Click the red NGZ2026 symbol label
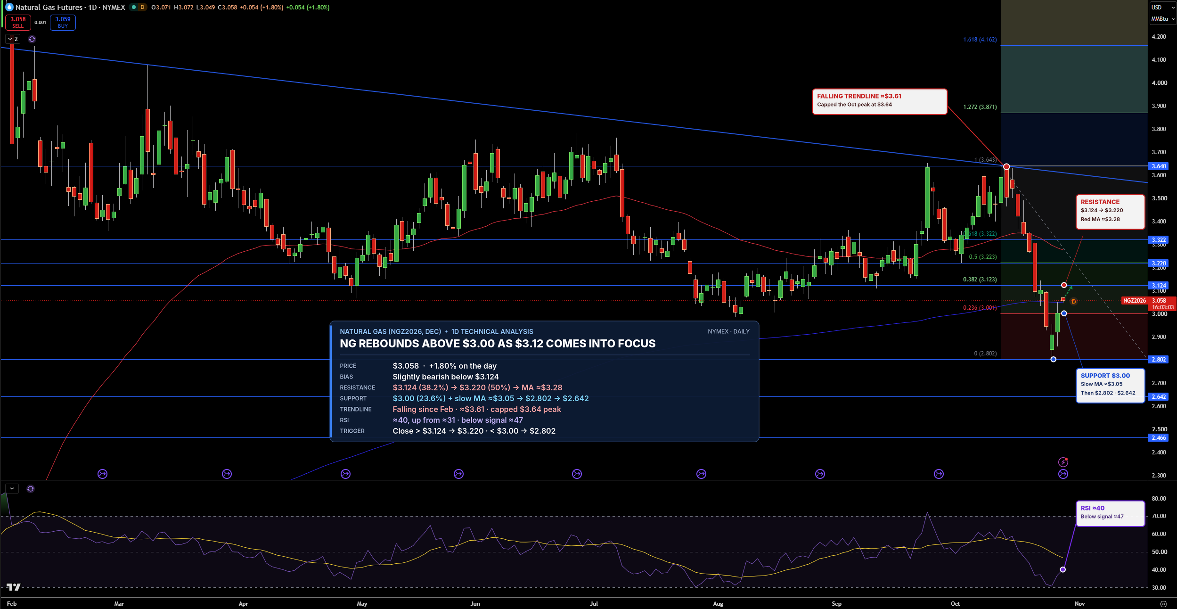The width and height of the screenshot is (1177, 609). click(1134, 301)
